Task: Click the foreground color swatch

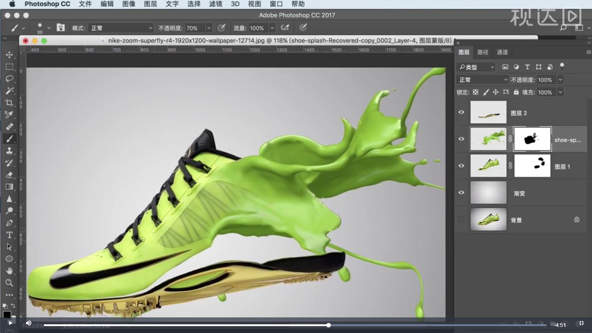Action: (x=7, y=315)
